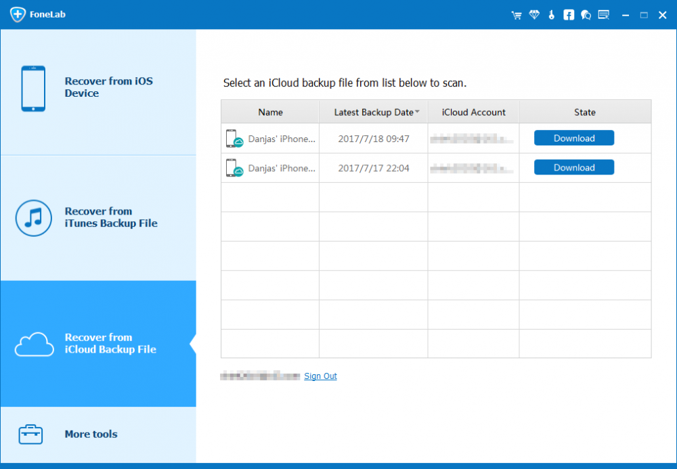Click the key registration icon
Viewport: 677px width, 469px height.
tap(552, 15)
